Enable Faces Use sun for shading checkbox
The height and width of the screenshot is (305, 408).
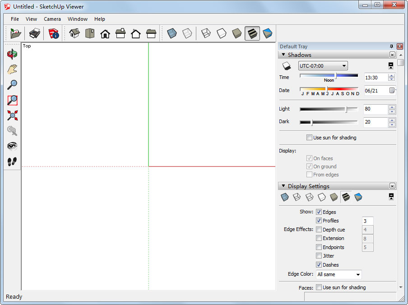319,287
